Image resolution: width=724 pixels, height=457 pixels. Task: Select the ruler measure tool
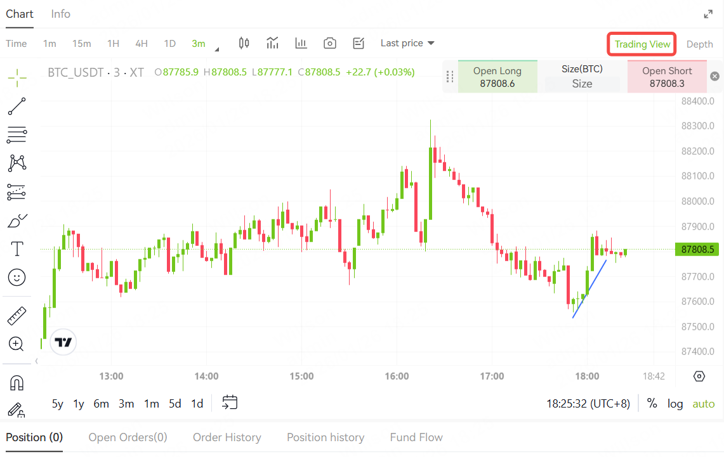pyautogui.click(x=17, y=315)
